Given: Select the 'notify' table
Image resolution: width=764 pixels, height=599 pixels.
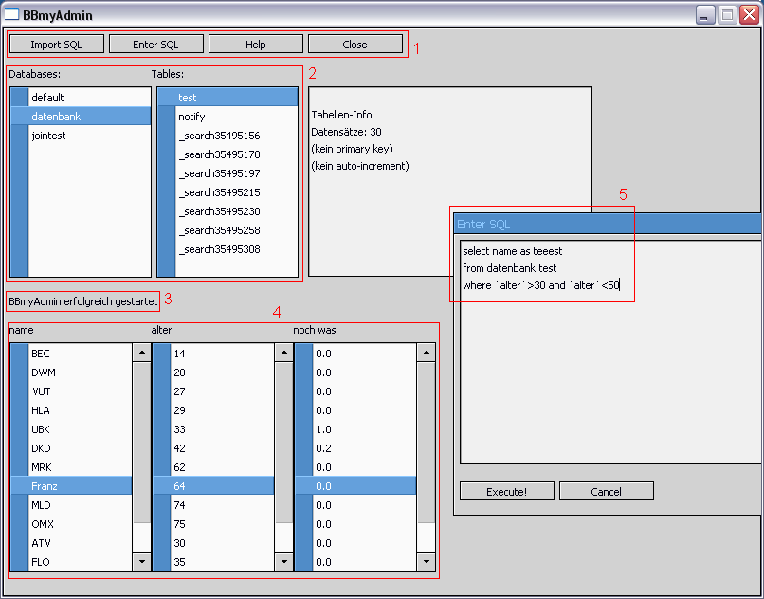Looking at the screenshot, I should 191,117.
